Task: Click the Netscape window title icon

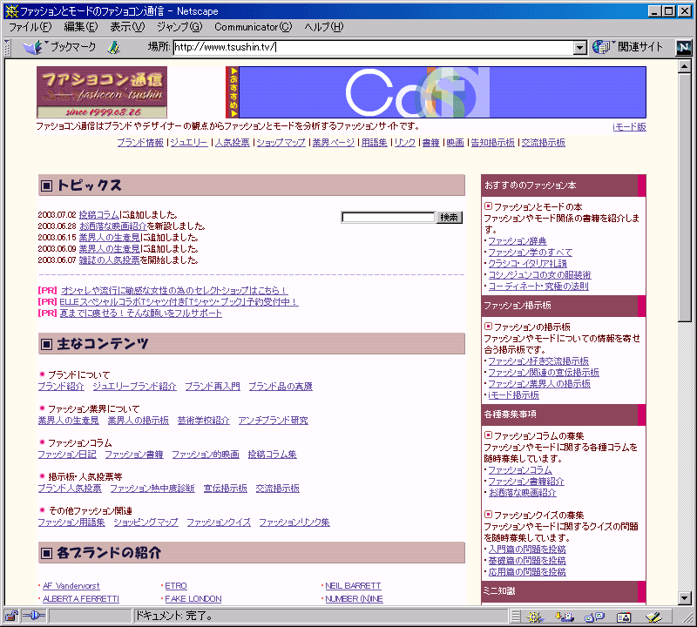Action: pyautogui.click(x=11, y=10)
